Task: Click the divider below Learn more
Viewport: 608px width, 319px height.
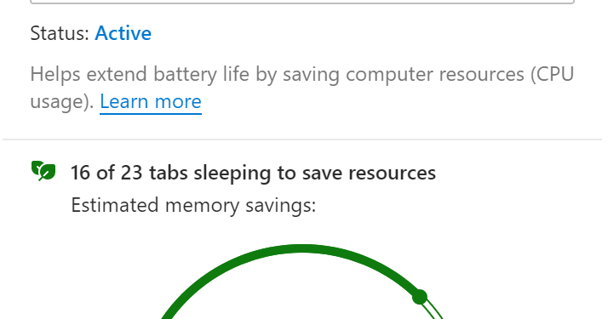Action: pyautogui.click(x=302, y=139)
